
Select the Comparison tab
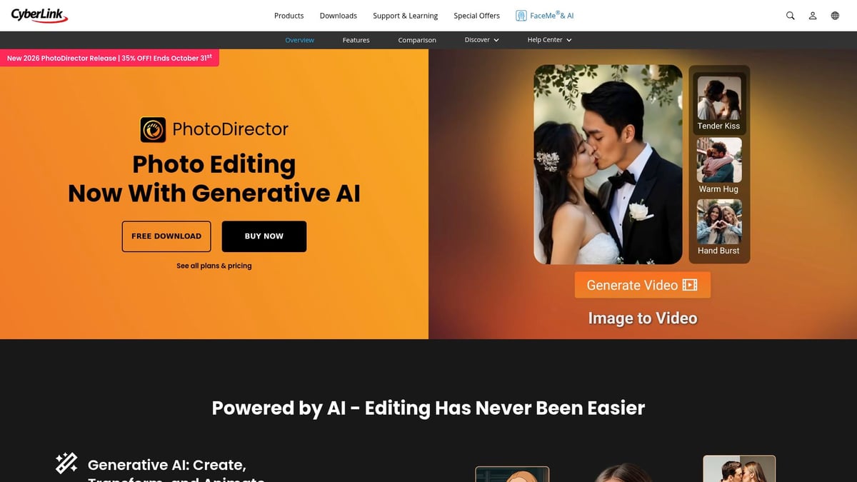click(416, 40)
